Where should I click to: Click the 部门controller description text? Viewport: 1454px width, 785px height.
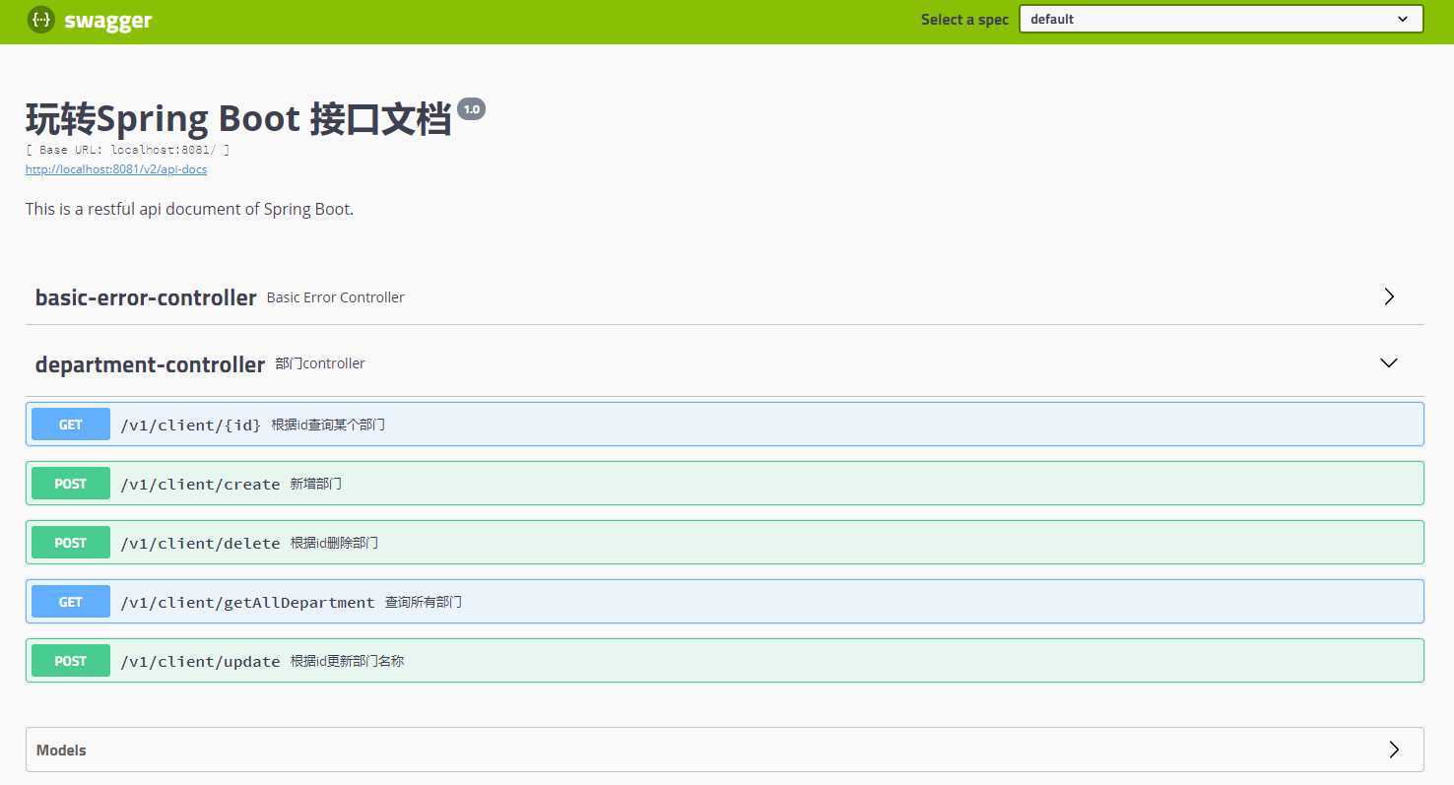tap(320, 363)
